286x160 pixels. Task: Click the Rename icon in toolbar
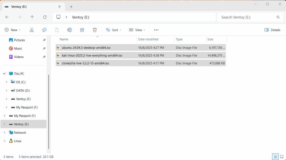tap(70, 30)
